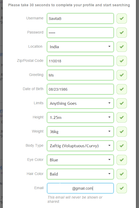Click into the Username field containing SavitaB
This screenshot has width=139, height=208.
(80, 18)
